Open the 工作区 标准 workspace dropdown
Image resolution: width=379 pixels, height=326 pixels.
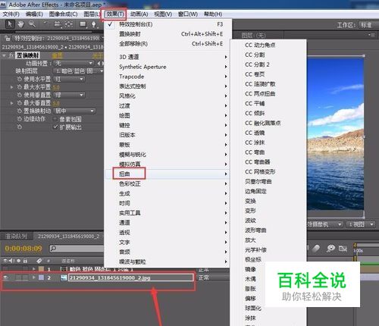click(368, 25)
